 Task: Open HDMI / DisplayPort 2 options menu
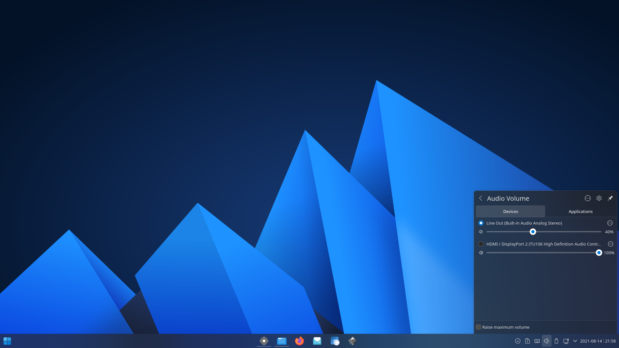[611, 244]
